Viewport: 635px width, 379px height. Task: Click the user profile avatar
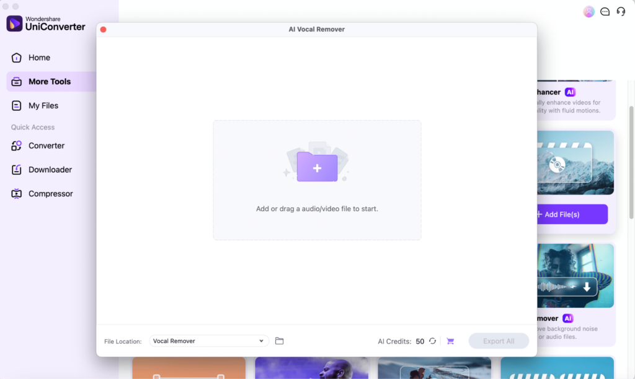click(x=588, y=11)
